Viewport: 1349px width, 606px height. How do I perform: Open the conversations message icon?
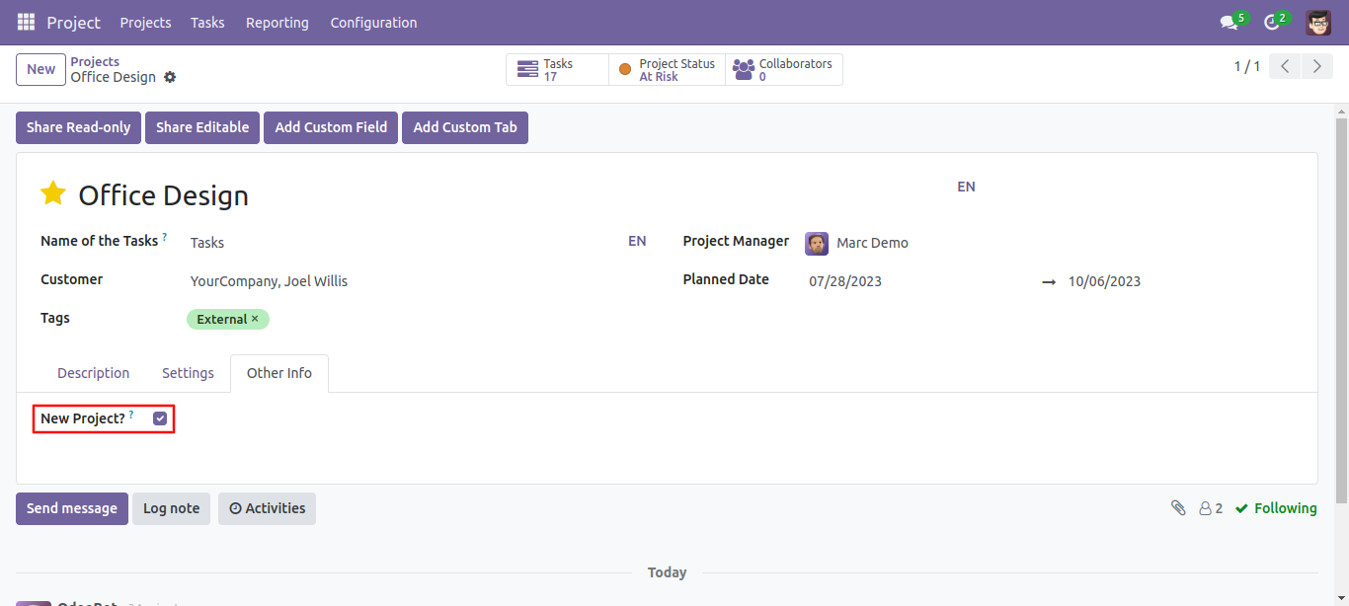coord(1229,23)
